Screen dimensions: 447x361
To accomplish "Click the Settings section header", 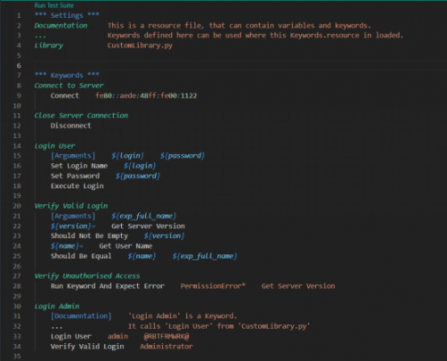I will point(66,15).
